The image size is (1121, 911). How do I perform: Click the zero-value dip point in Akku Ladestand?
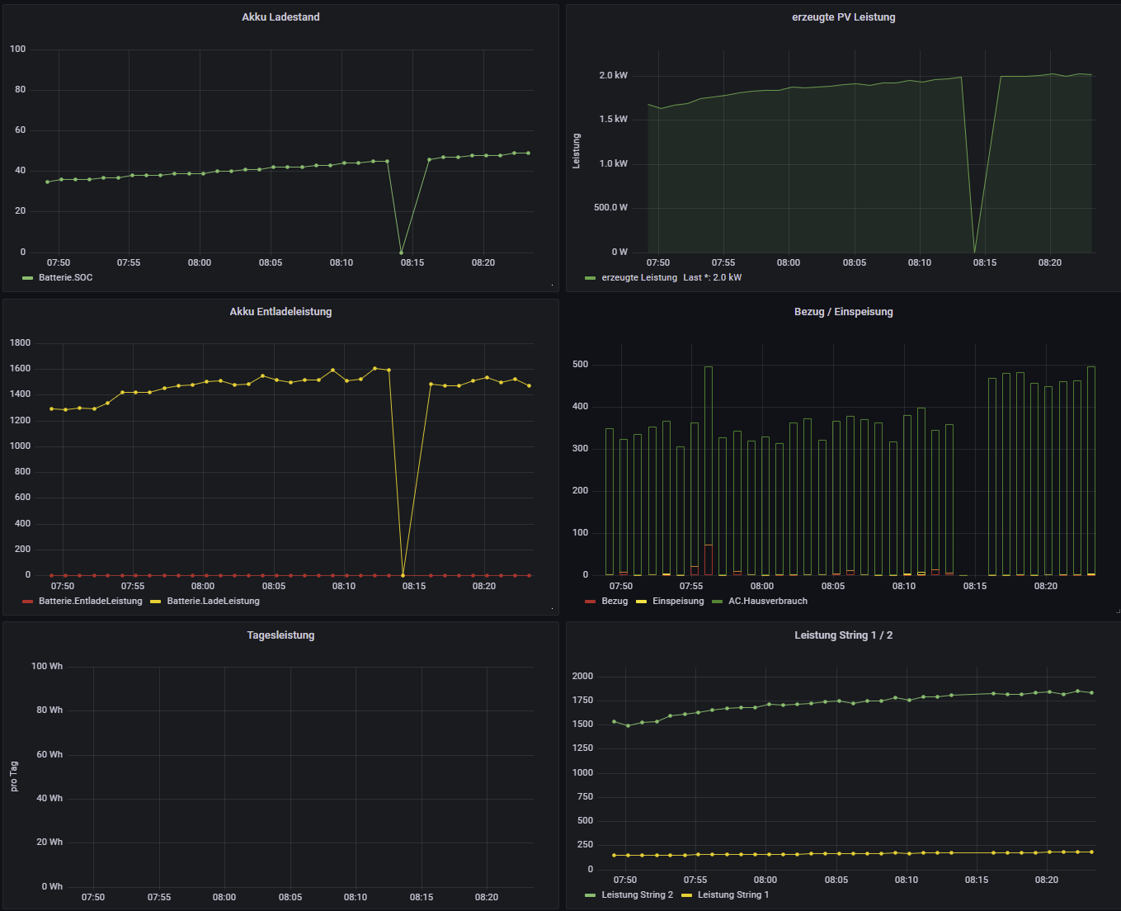[401, 253]
